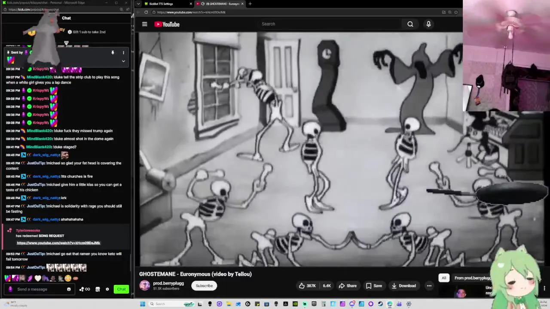Viewport: 550px width, 309px height.
Task: Open Discord from the taskbar
Action: pyautogui.click(x=351, y=304)
